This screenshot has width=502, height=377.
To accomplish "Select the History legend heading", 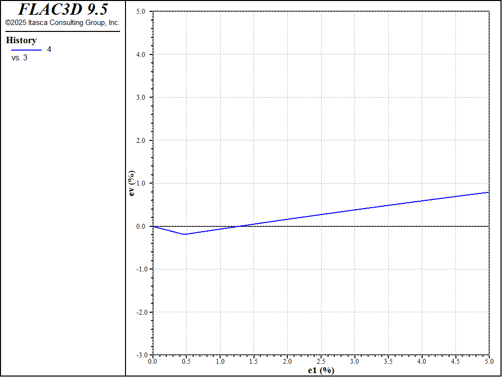I will pyautogui.click(x=21, y=40).
